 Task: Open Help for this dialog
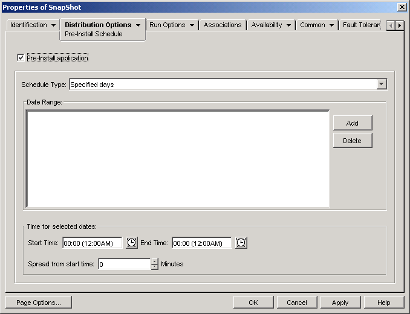coord(383,303)
